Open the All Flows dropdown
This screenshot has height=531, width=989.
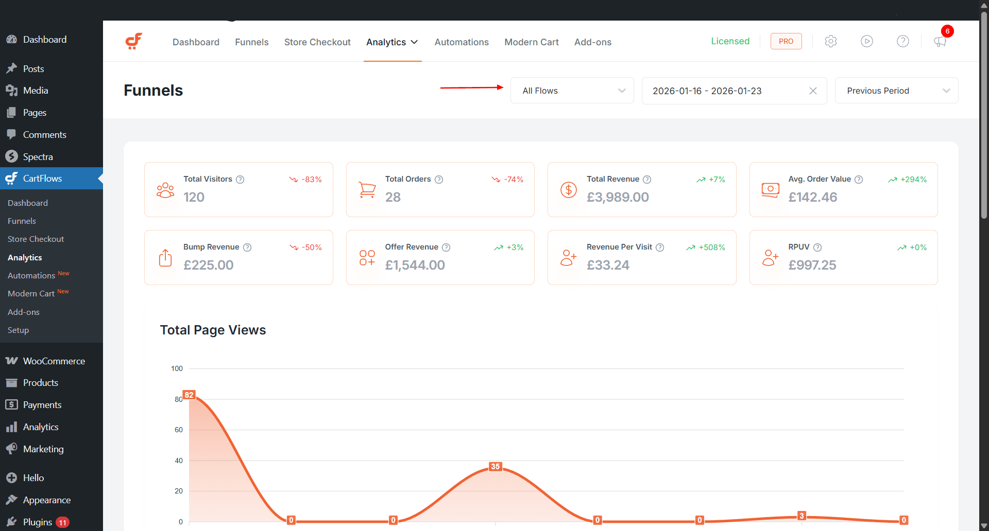pyautogui.click(x=572, y=91)
